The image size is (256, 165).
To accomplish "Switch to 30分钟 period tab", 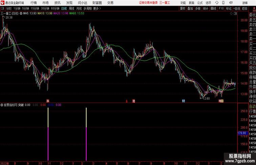I will tap(45, 8).
